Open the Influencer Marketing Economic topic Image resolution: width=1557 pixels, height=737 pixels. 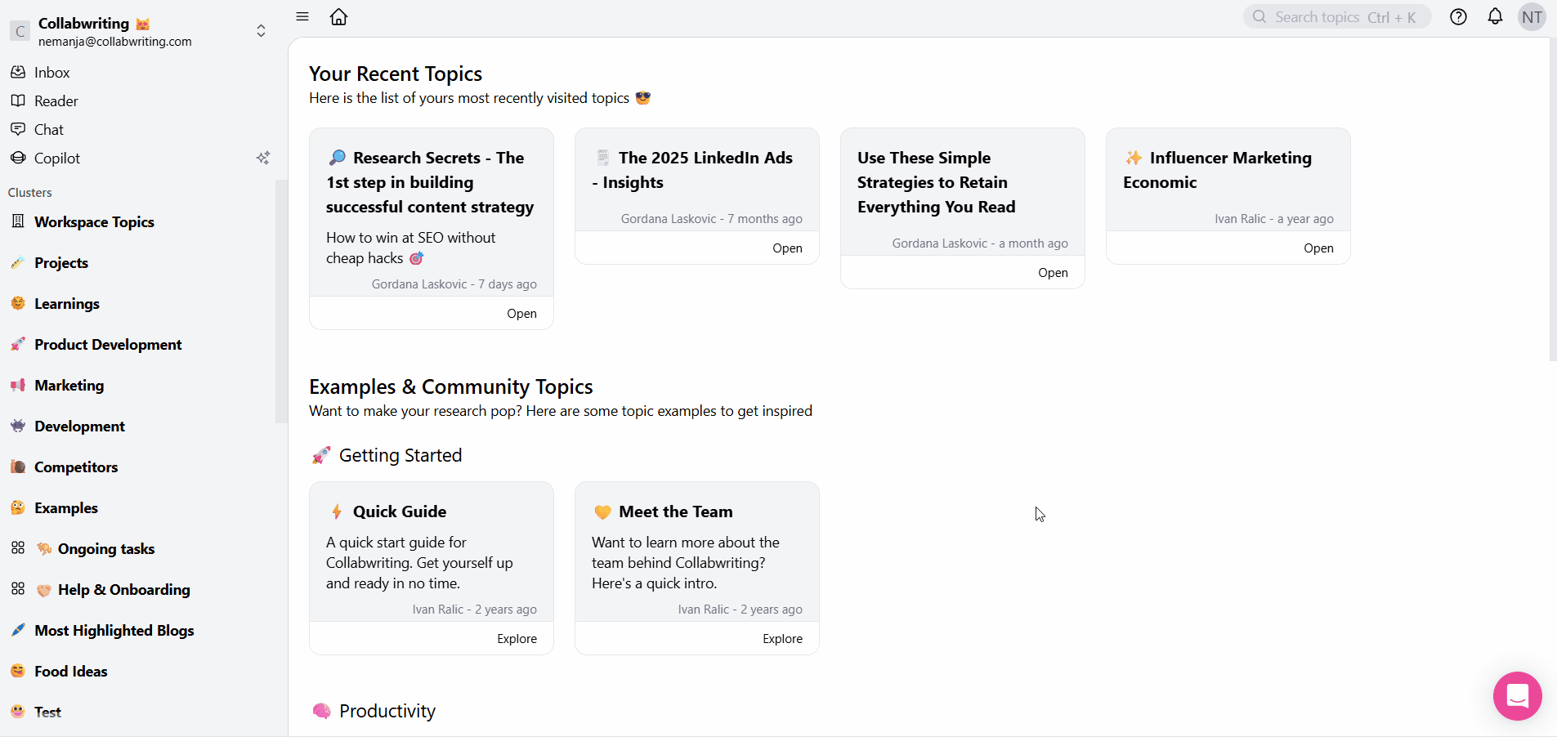[1318, 248]
